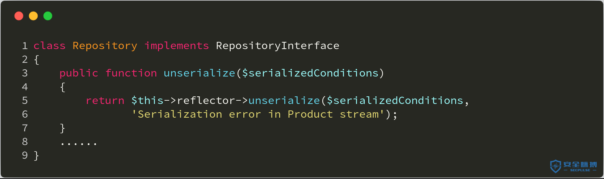Click the closing brace on line 9
The image size is (604, 179).
[36, 156]
